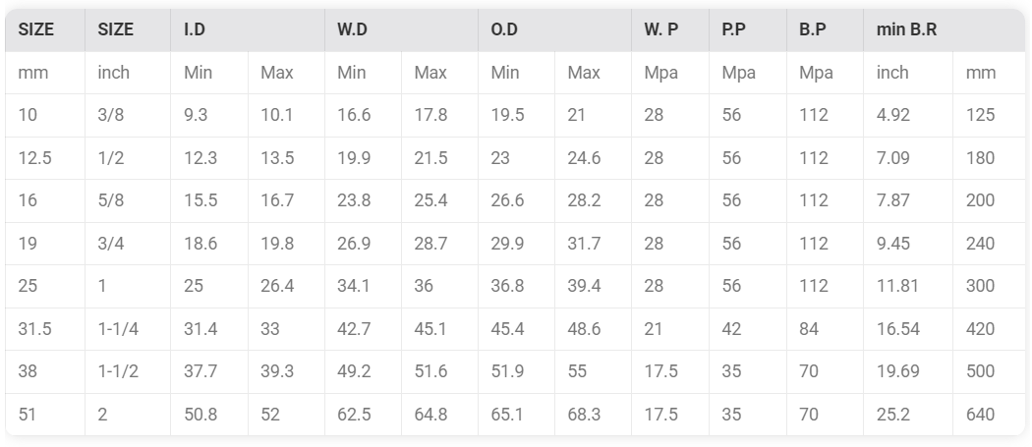Select the 42.7 W.D min value
The image size is (1032, 447).
pos(364,329)
